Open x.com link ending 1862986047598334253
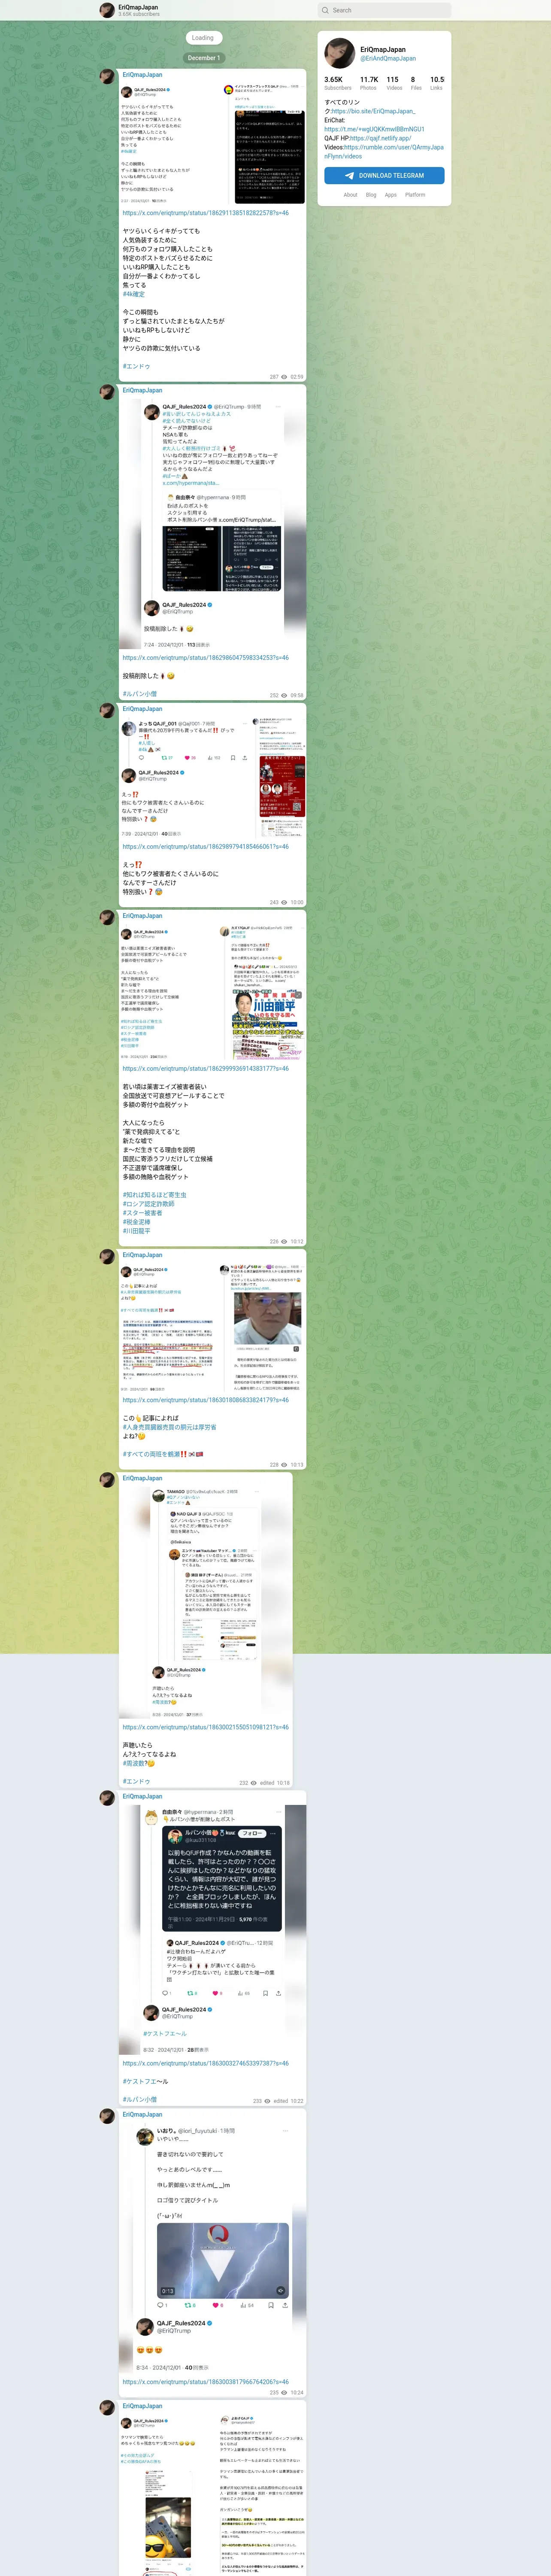This screenshot has width=551, height=2576. pos(206,658)
